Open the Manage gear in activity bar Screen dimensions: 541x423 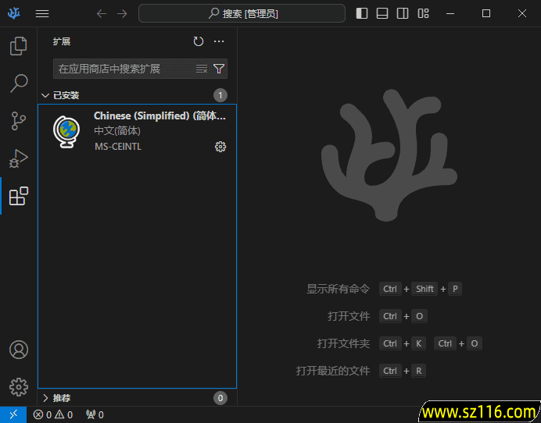18,386
